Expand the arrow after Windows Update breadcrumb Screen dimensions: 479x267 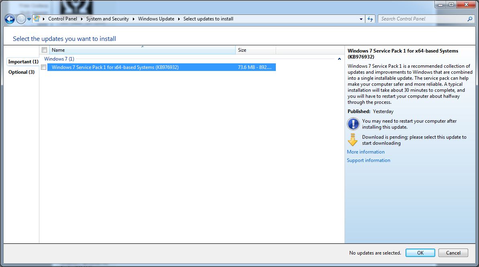pyautogui.click(x=179, y=19)
